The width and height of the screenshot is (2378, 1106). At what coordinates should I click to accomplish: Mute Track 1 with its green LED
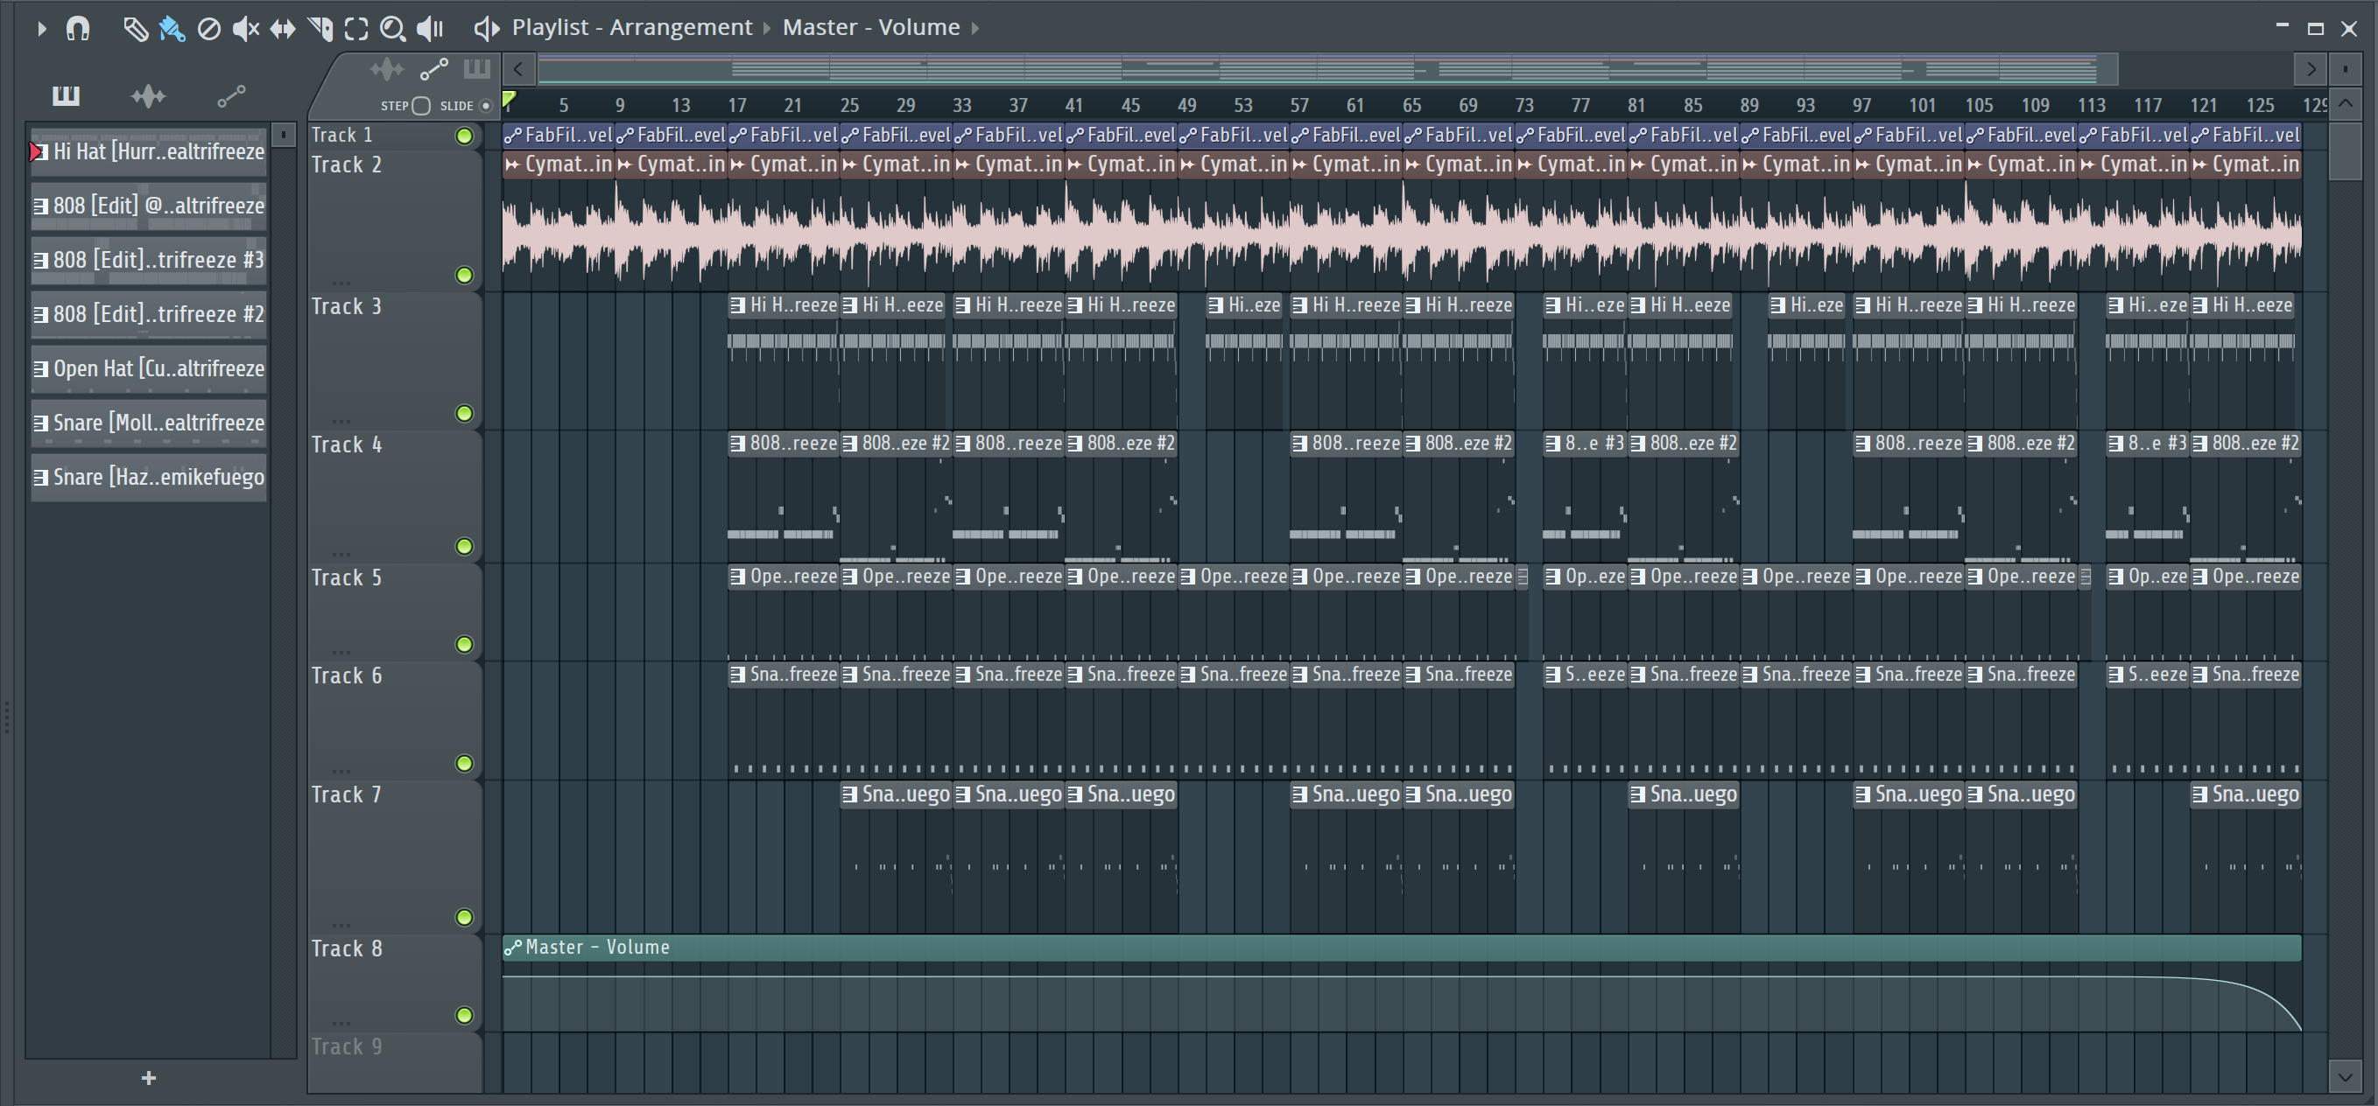tap(464, 136)
